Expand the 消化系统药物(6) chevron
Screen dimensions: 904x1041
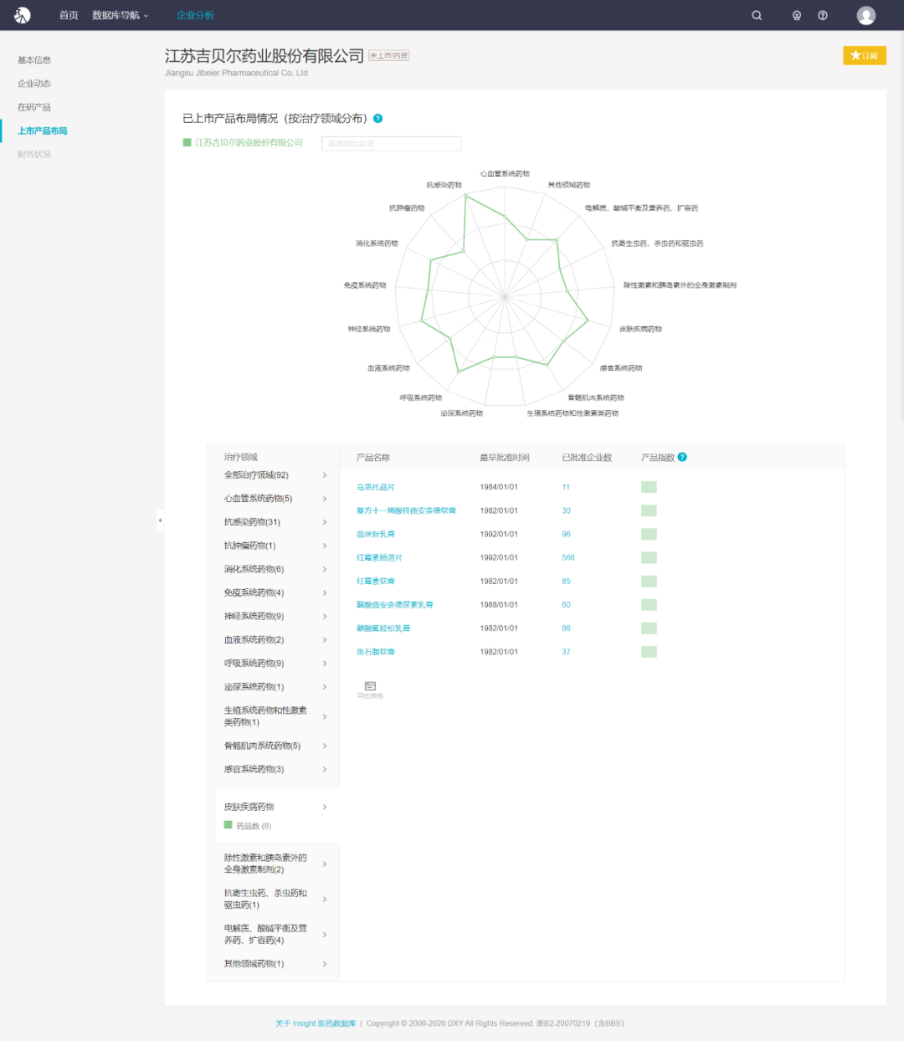(x=325, y=569)
